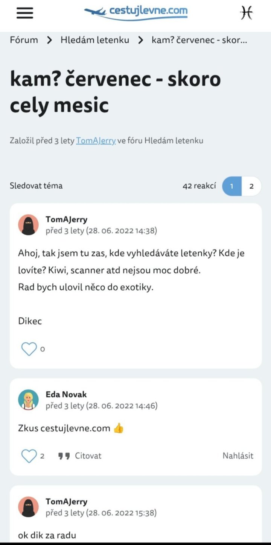
Task: Quote Eda Novak's post with Citovat
Action: (80, 456)
